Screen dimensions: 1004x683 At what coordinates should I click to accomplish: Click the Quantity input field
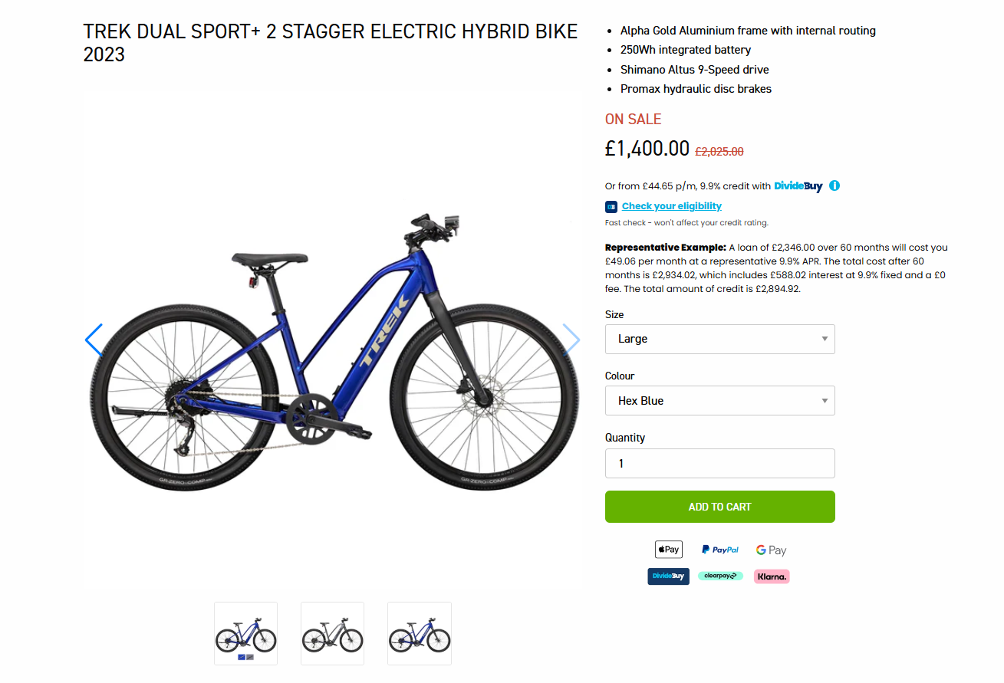click(x=719, y=464)
